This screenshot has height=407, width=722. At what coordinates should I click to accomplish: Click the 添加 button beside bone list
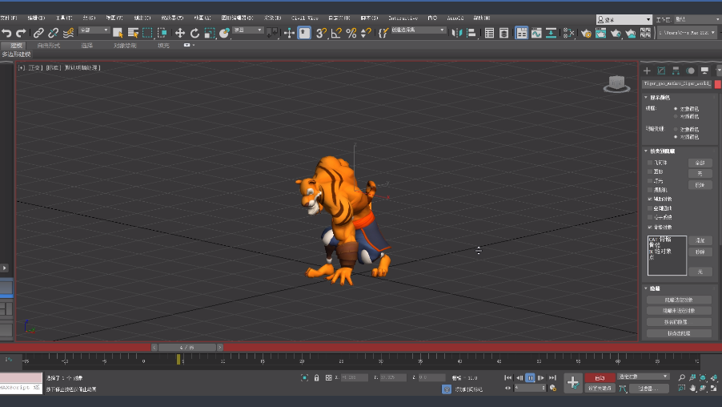point(700,240)
